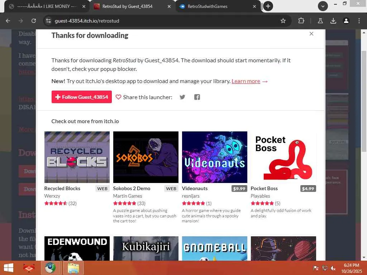Screen dimensions: 367x275
Task: Follow Guest_43854 with the pink button
Action: click(x=82, y=97)
